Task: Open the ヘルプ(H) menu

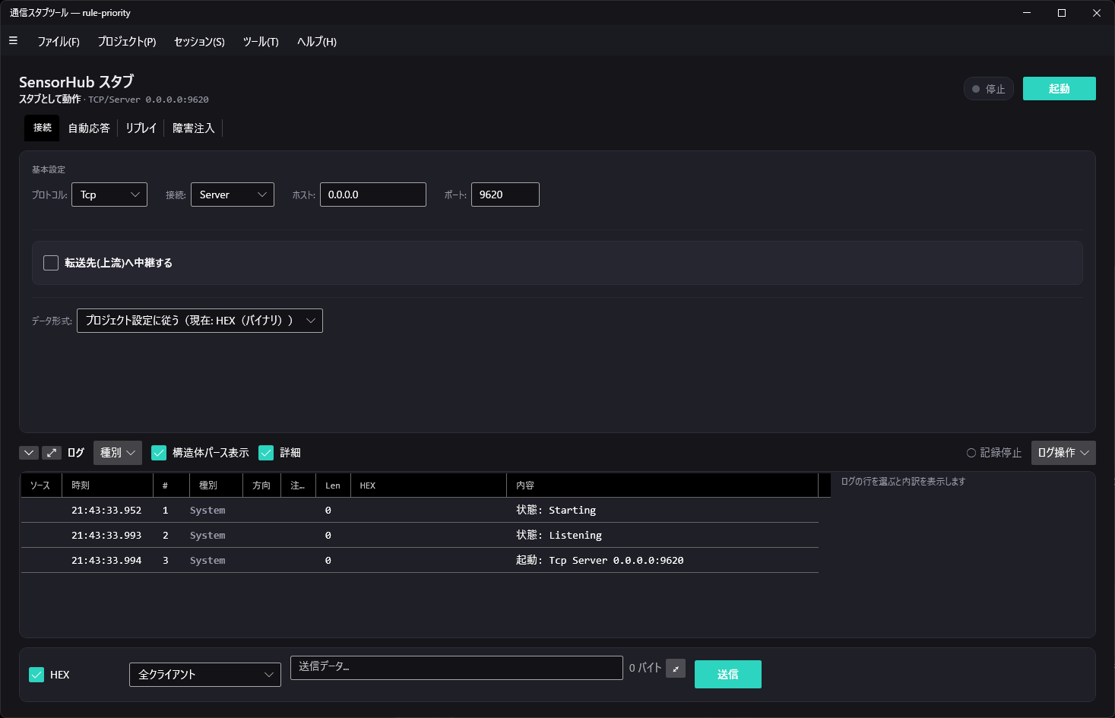Action: coord(317,42)
